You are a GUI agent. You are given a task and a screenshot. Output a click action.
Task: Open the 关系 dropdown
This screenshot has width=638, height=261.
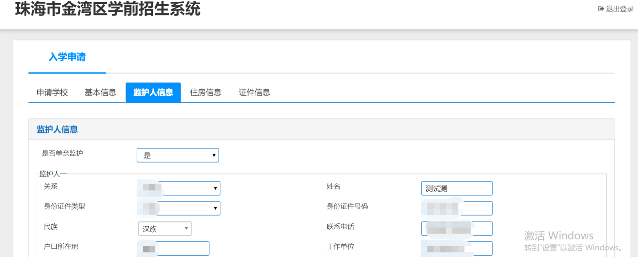[179, 188]
